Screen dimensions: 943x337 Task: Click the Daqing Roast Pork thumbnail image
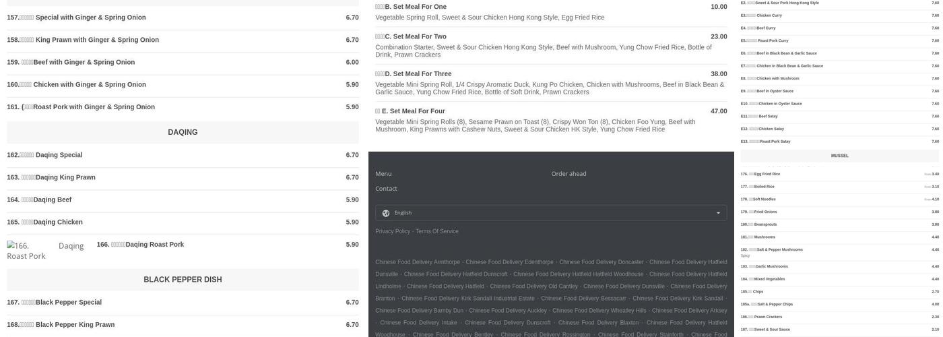coord(46,251)
